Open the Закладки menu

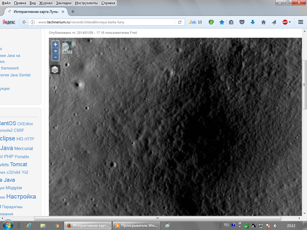pyautogui.click(x=64, y=3)
